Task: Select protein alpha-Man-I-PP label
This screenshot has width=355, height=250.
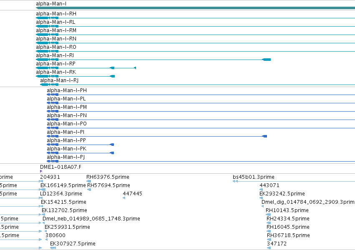Action: coord(66,141)
